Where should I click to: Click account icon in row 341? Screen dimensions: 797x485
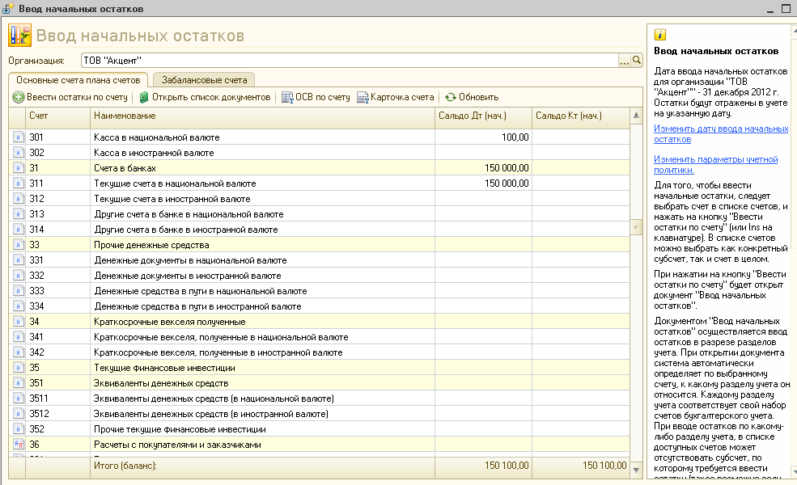19,337
